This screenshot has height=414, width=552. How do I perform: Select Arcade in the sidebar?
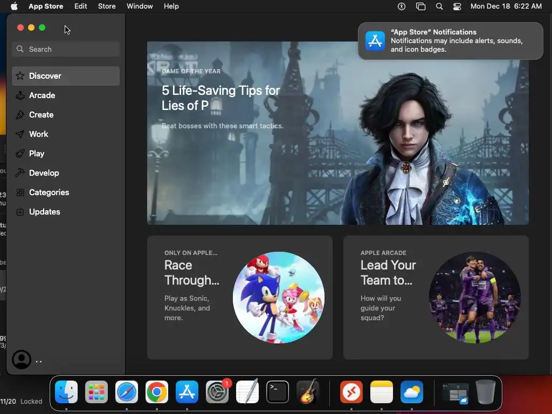click(66, 95)
